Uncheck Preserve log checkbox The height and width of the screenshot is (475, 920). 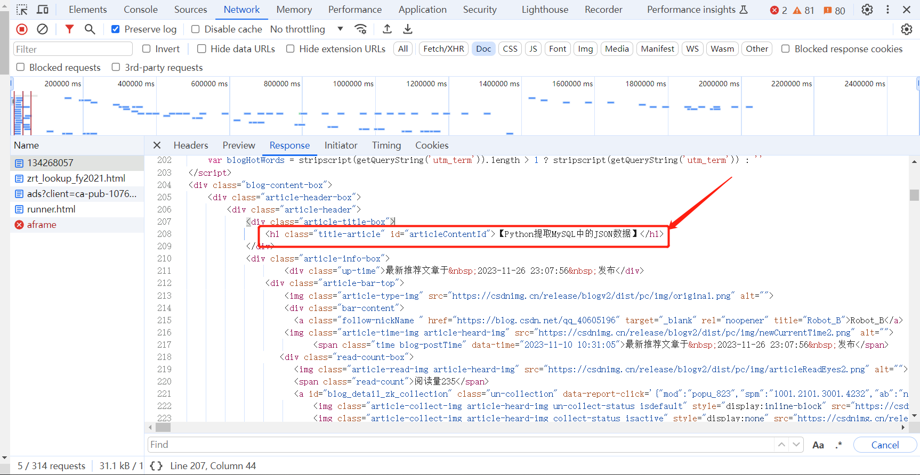point(115,29)
